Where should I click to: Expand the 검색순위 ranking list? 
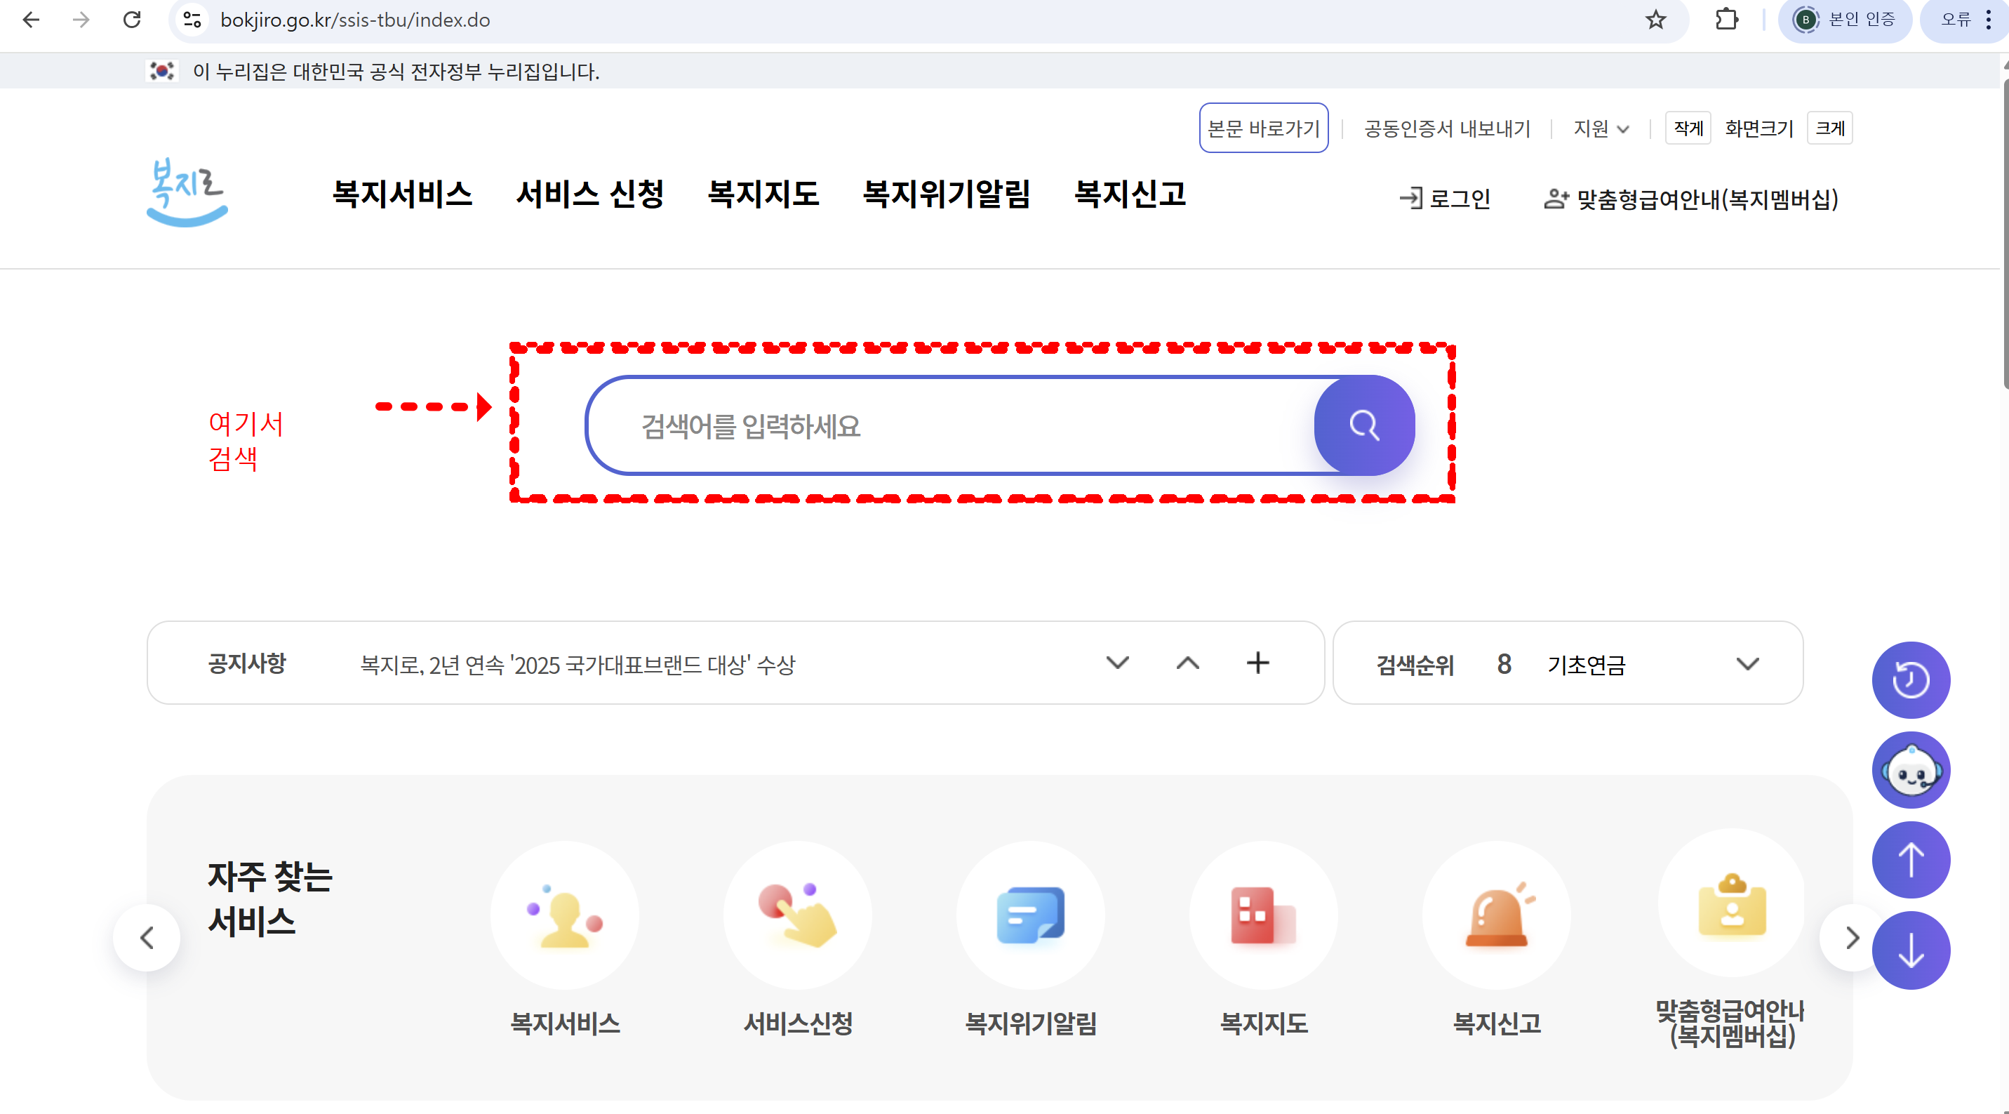coord(1748,664)
